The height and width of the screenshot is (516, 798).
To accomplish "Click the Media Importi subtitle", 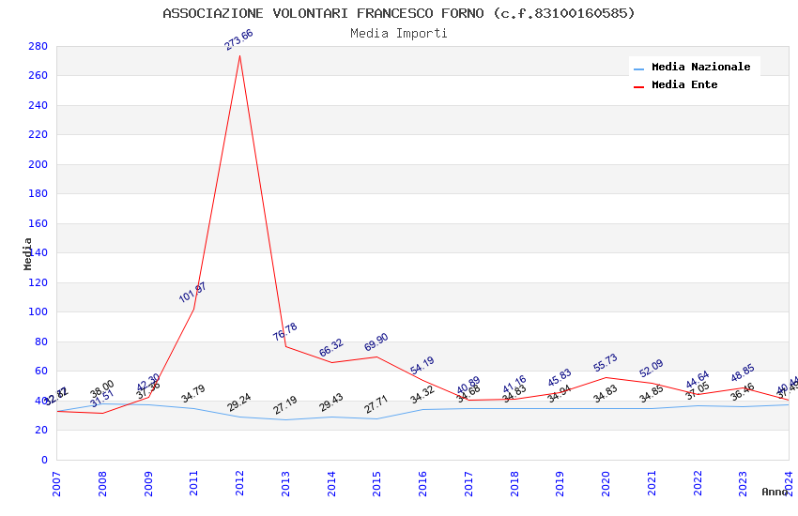I will pyautogui.click(x=399, y=34).
